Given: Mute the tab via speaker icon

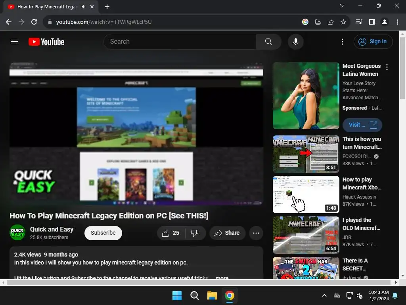Looking at the screenshot, I should (x=83, y=7).
